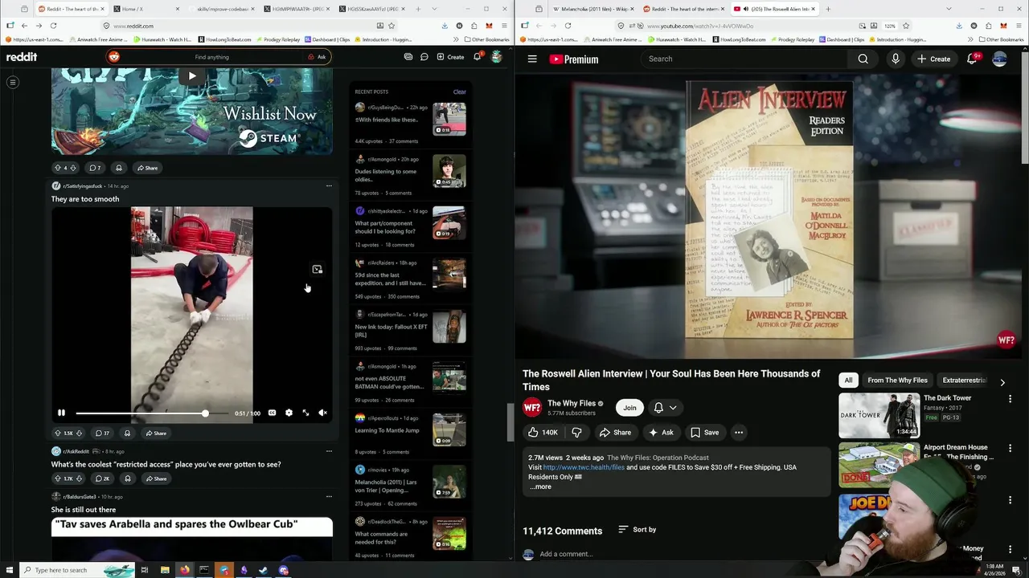Open the Melancholia (2011) recent post
The image size is (1029, 578).
(386, 486)
